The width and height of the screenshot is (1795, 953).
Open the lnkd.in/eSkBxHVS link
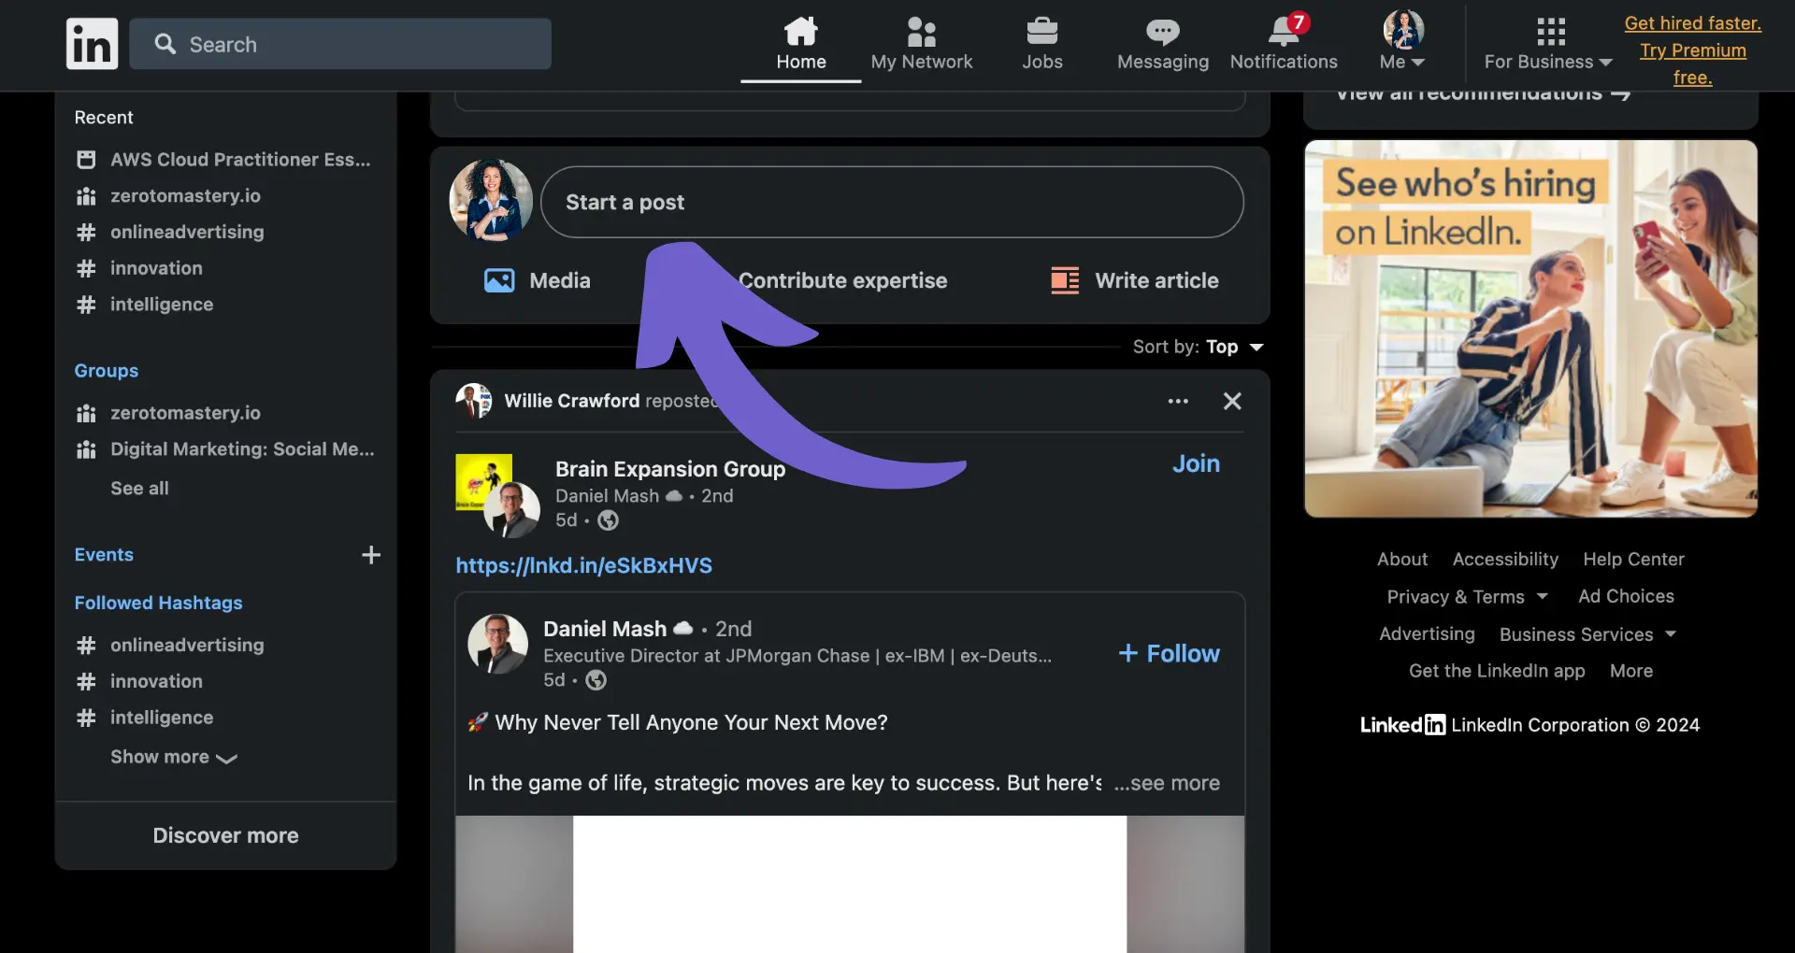pyautogui.click(x=583, y=565)
